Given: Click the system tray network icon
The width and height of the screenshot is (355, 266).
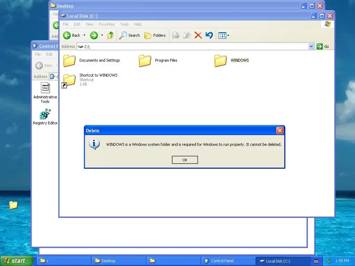Looking at the screenshot, I should (x=329, y=261).
